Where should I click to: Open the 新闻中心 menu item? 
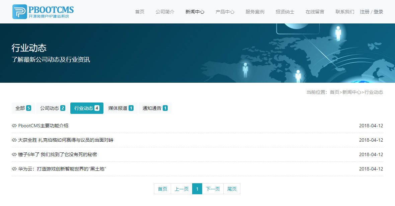point(194,11)
